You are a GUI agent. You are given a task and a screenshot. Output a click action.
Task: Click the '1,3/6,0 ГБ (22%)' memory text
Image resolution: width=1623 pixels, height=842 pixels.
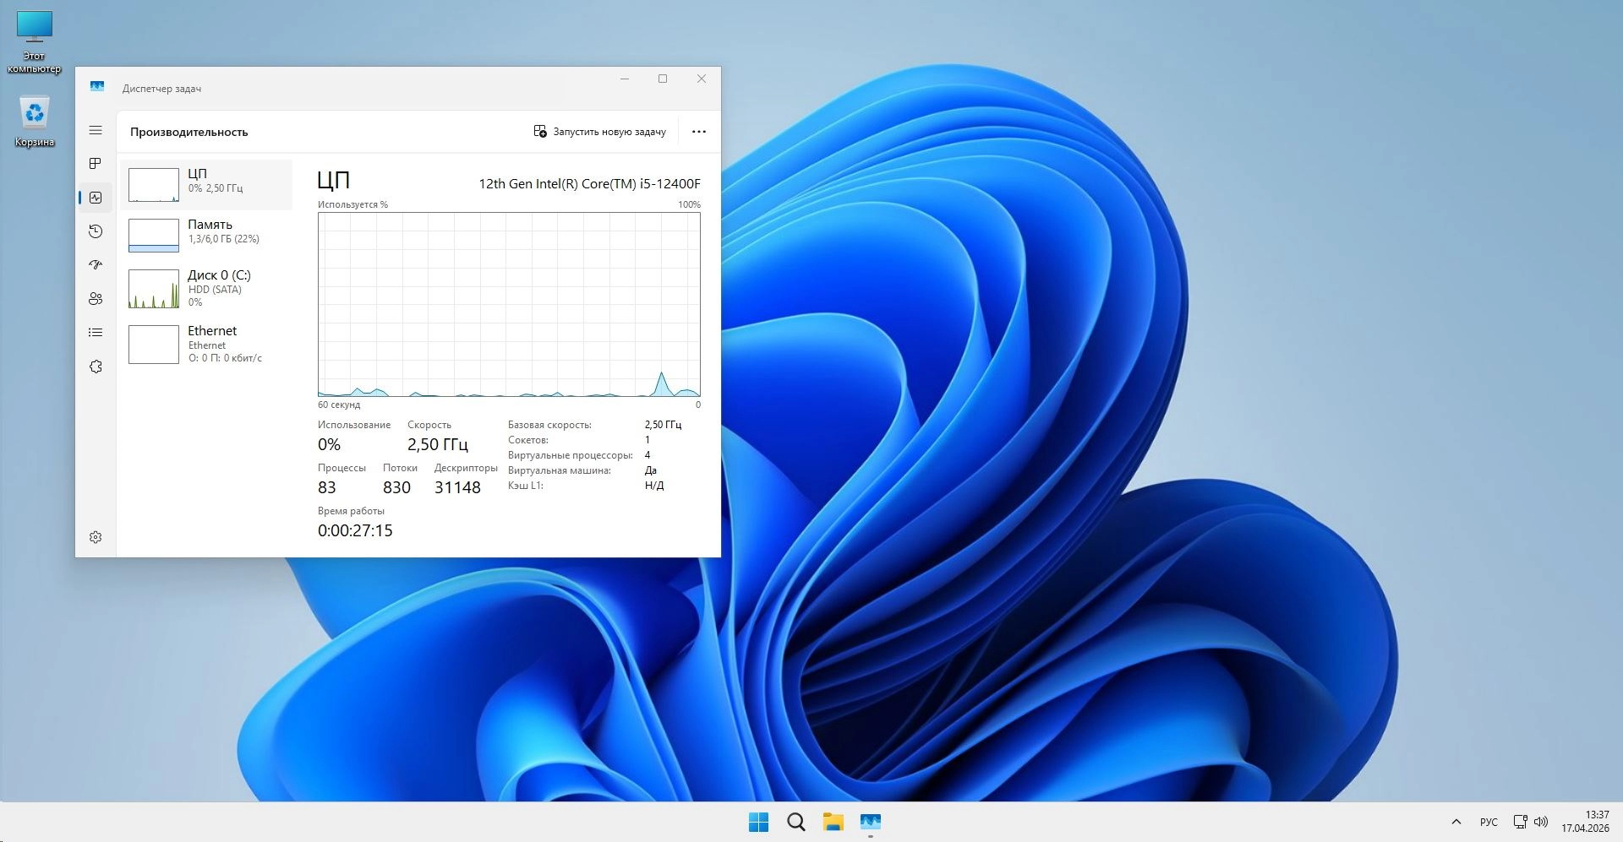point(224,239)
